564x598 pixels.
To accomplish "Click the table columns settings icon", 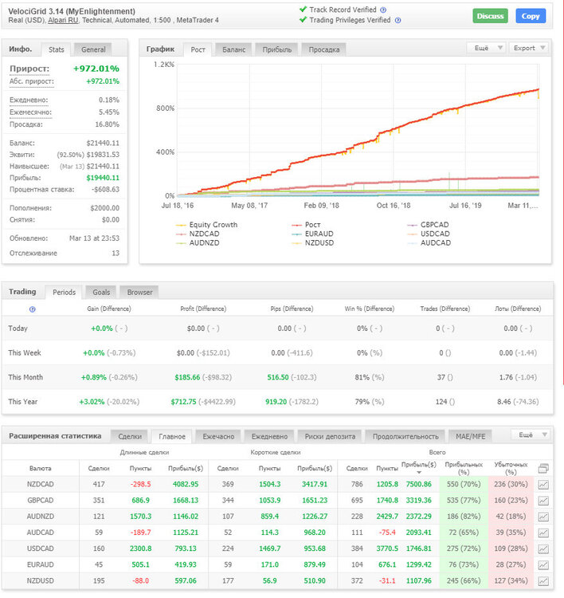I will (543, 468).
